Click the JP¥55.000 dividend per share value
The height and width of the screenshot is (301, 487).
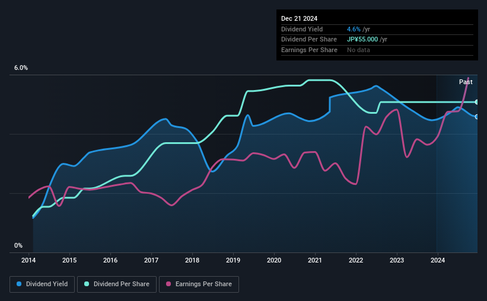point(362,40)
